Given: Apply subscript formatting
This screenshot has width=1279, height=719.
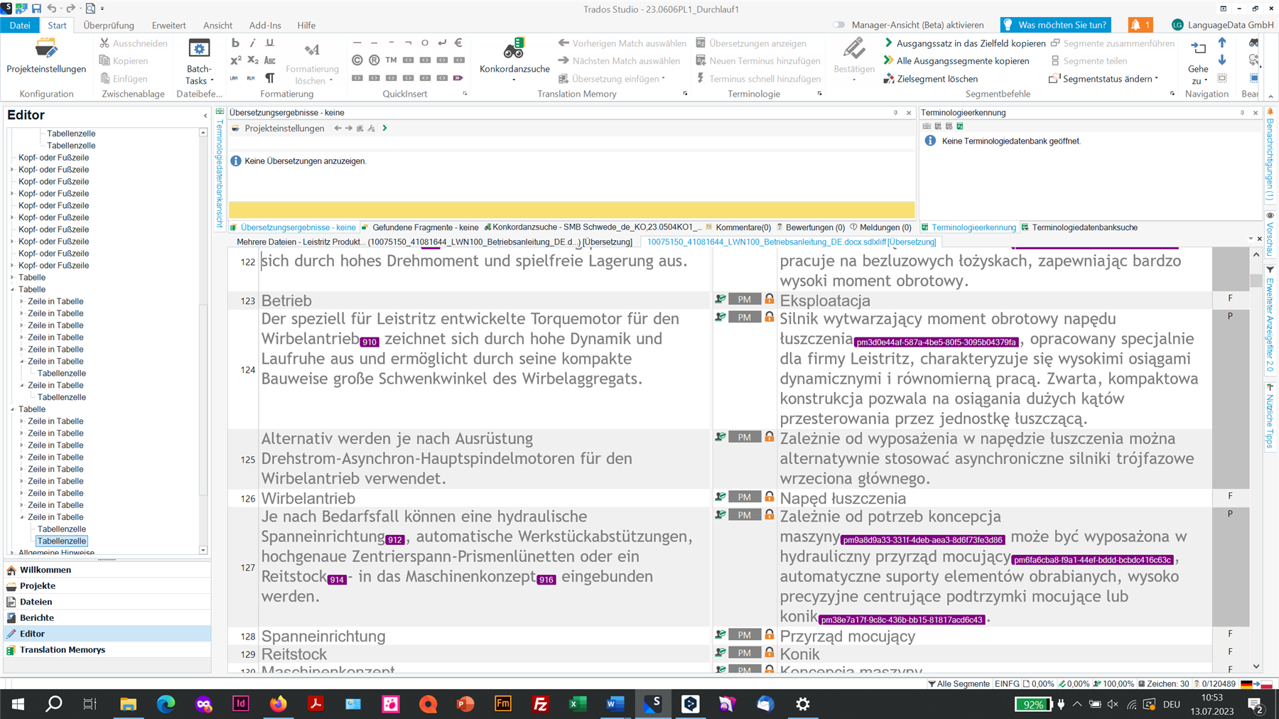Looking at the screenshot, I should (252, 60).
